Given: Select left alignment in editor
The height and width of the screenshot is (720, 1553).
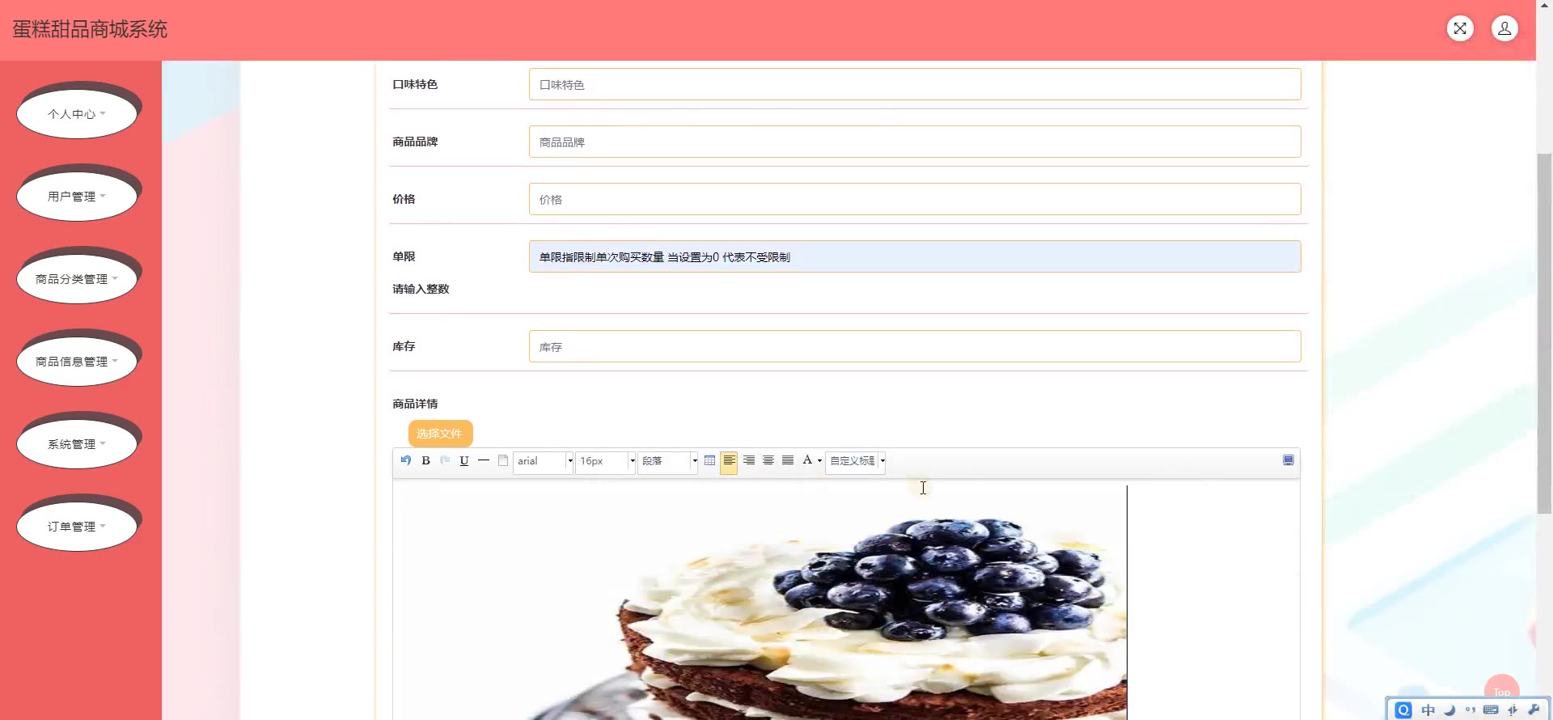Looking at the screenshot, I should (x=729, y=461).
